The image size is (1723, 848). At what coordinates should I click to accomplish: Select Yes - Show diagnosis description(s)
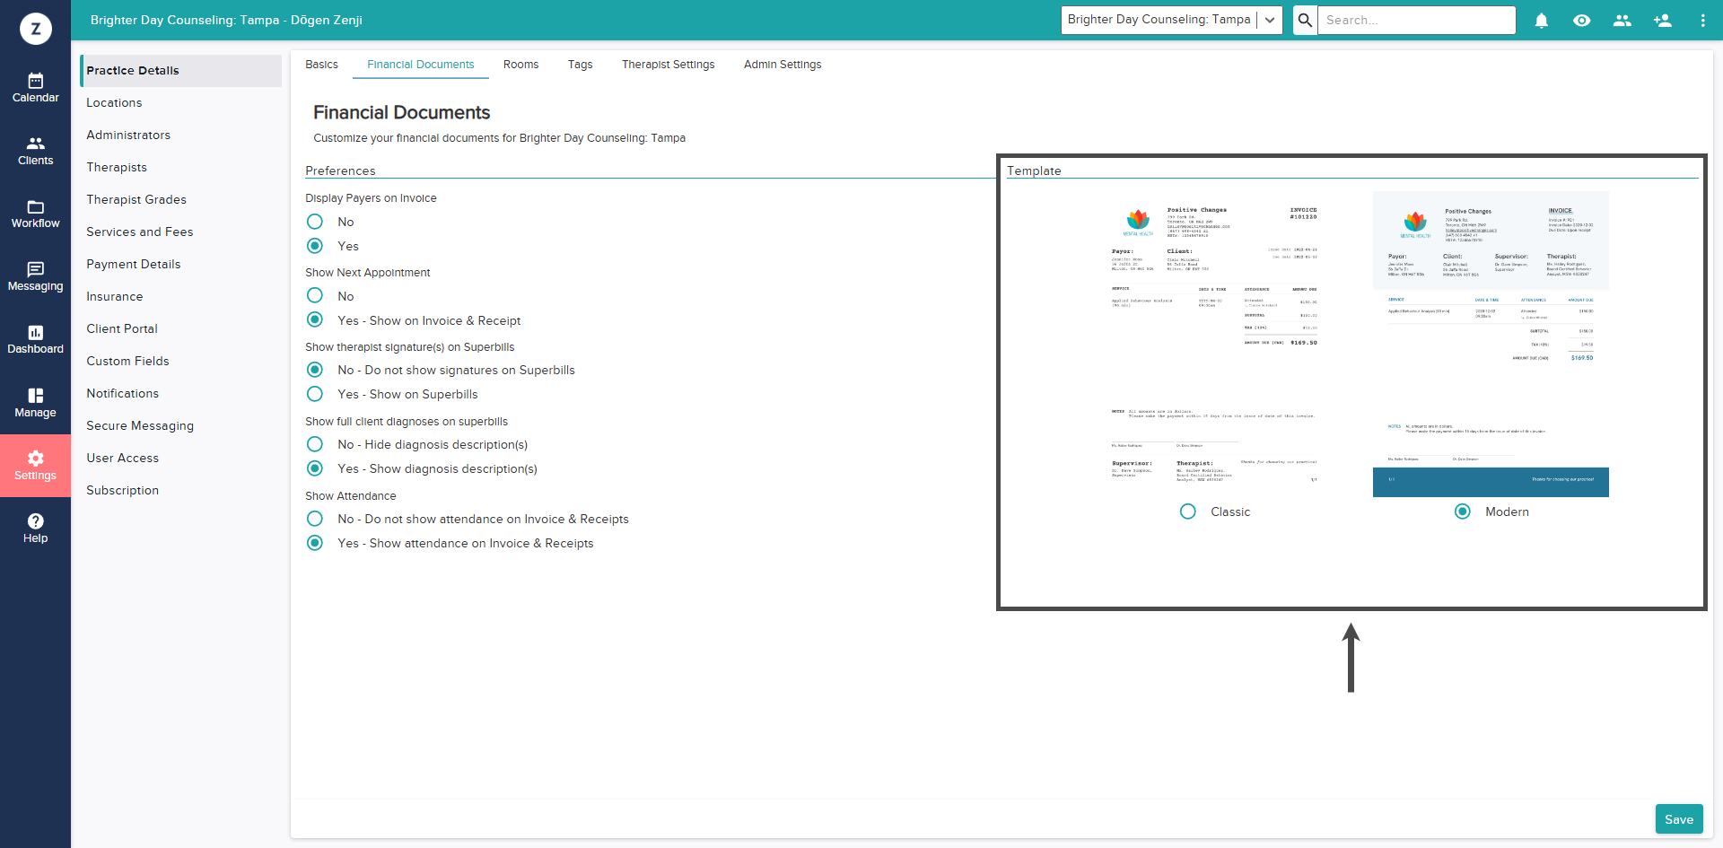click(x=315, y=468)
